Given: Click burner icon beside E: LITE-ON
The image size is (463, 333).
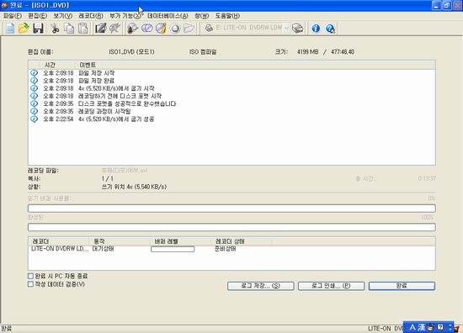Looking at the screenshot, I should pyautogui.click(x=209, y=29).
